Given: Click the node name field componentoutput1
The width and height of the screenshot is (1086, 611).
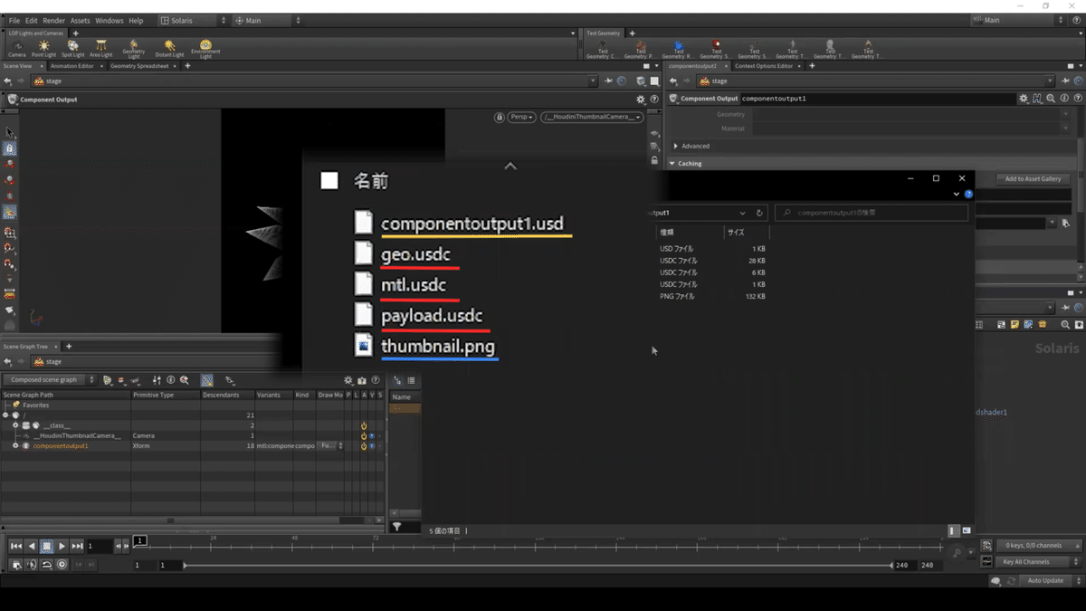Looking at the screenshot, I should (877, 99).
